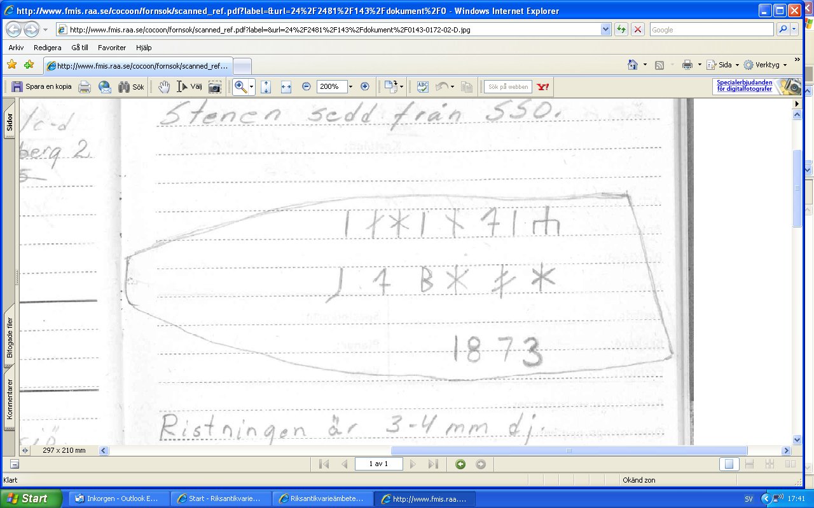Toggle the Sidor side panel

10,122
